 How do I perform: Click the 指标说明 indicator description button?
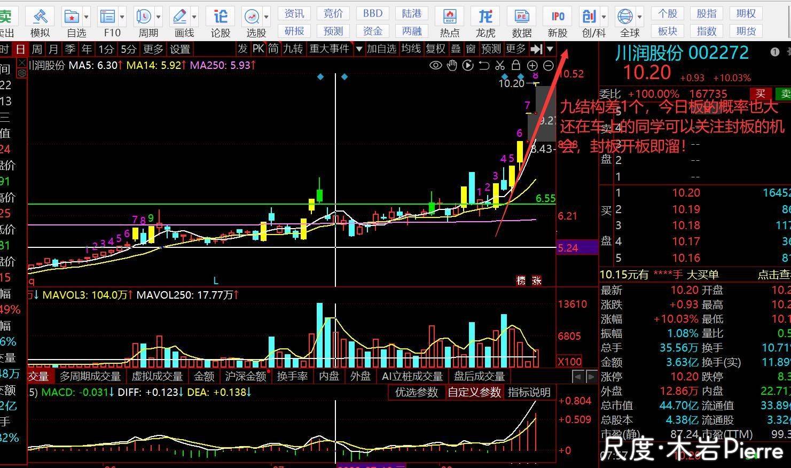(x=529, y=392)
